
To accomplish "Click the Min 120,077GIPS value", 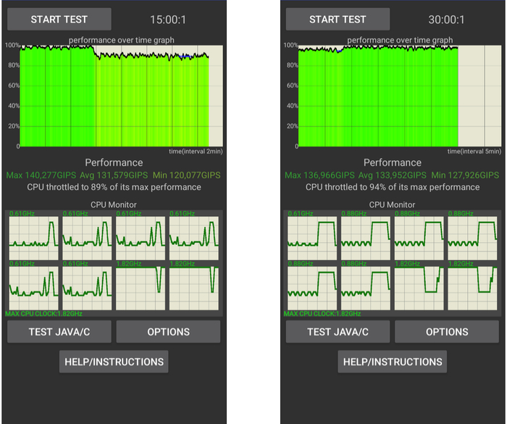I will [x=187, y=175].
